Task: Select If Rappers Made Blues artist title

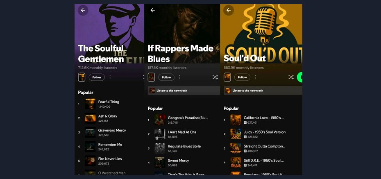Action: tap(181, 53)
